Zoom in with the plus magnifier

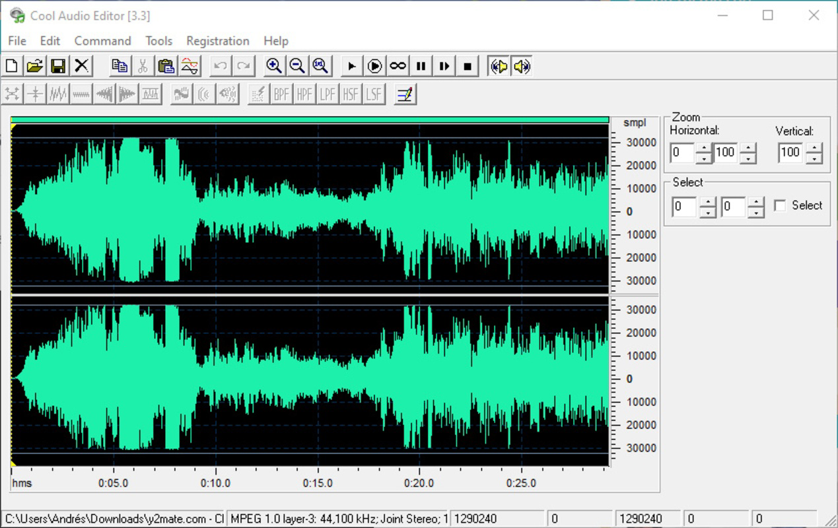(274, 66)
